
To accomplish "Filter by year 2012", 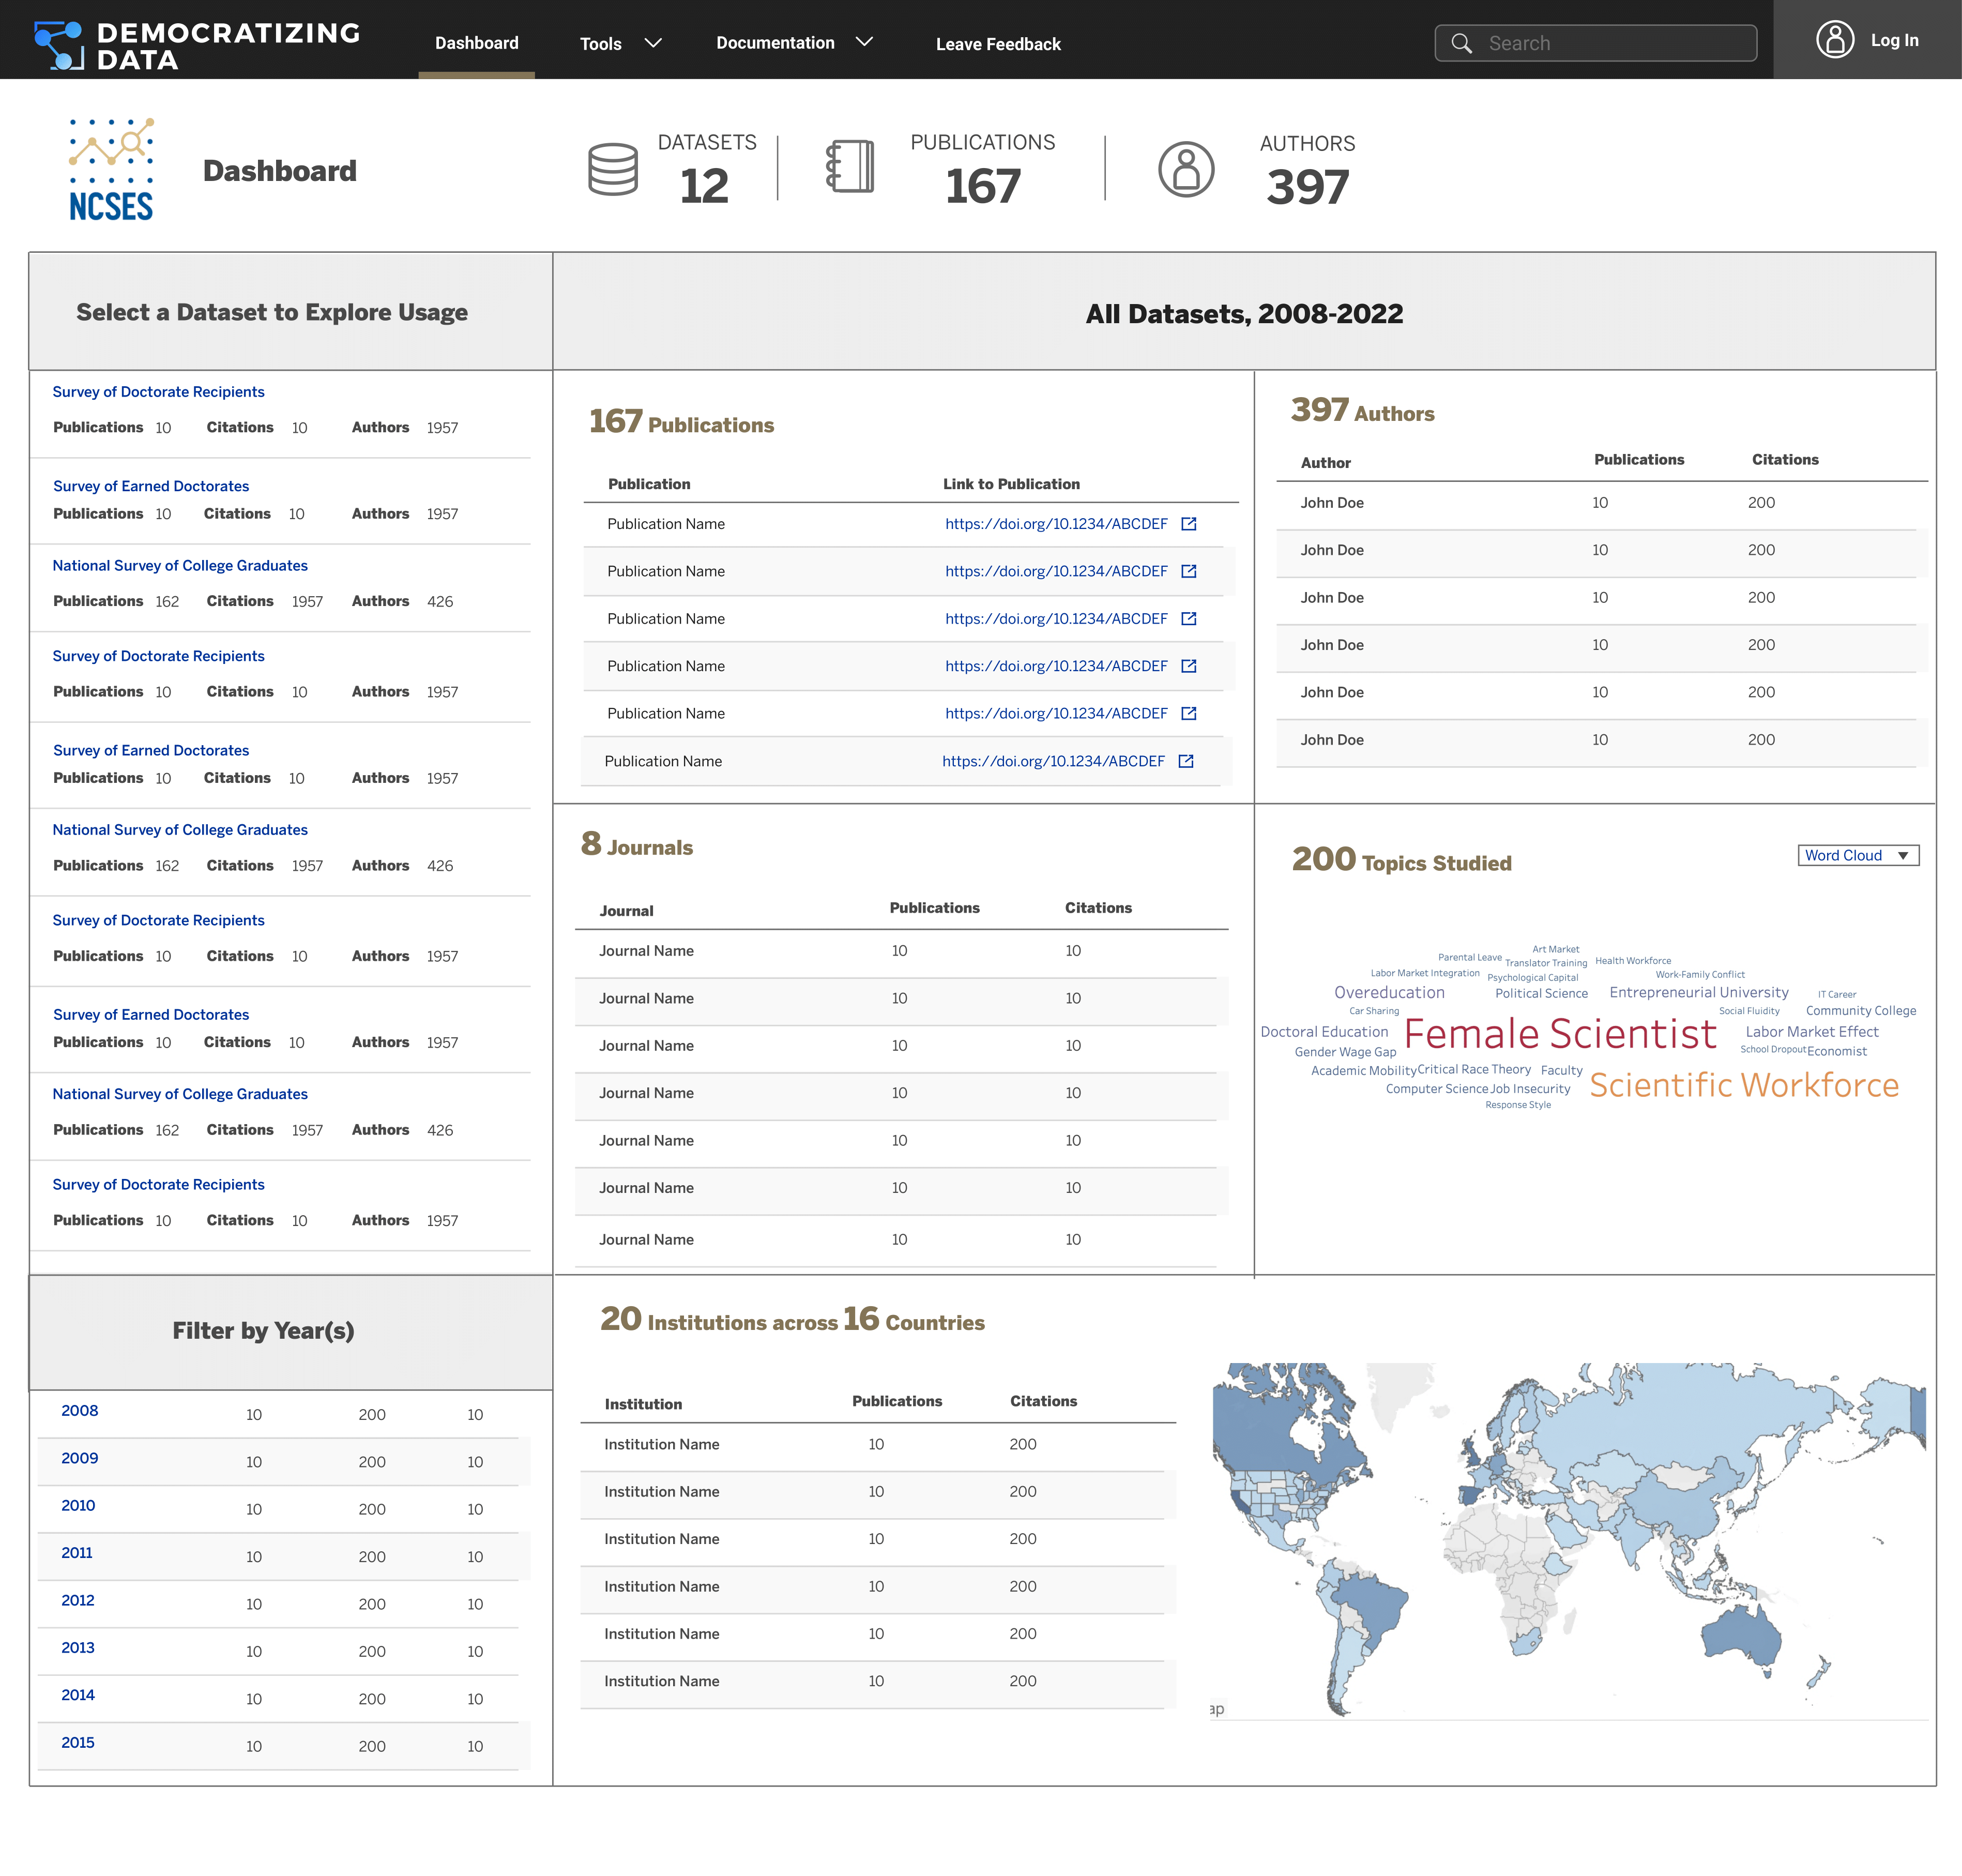I will click(x=78, y=1600).
